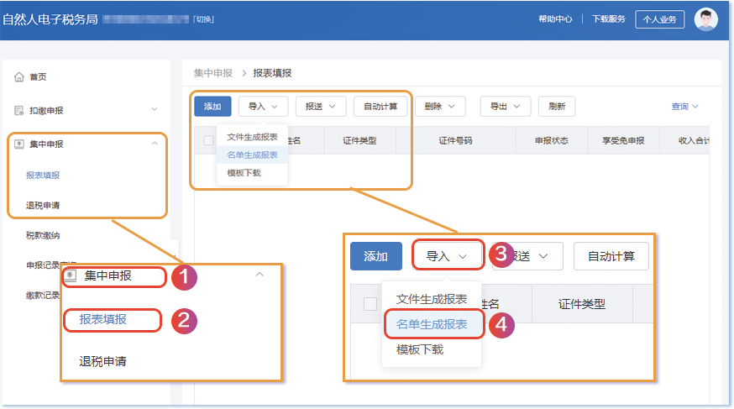Click the red number 4 marker

501,325
